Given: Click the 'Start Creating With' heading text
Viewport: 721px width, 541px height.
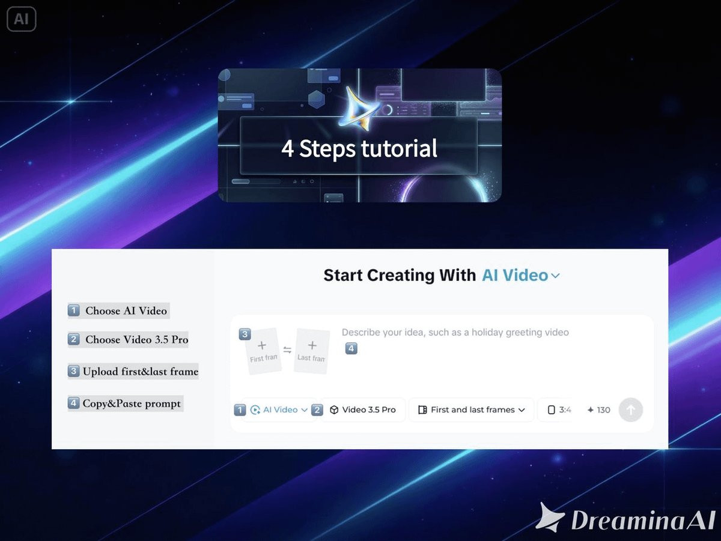Looking at the screenshot, I should click(400, 276).
